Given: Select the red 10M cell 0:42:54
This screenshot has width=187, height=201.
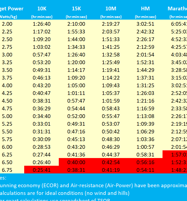Looking at the screenshot, I should [111, 162].
